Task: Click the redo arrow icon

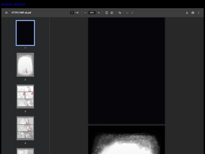Action: click(132, 13)
